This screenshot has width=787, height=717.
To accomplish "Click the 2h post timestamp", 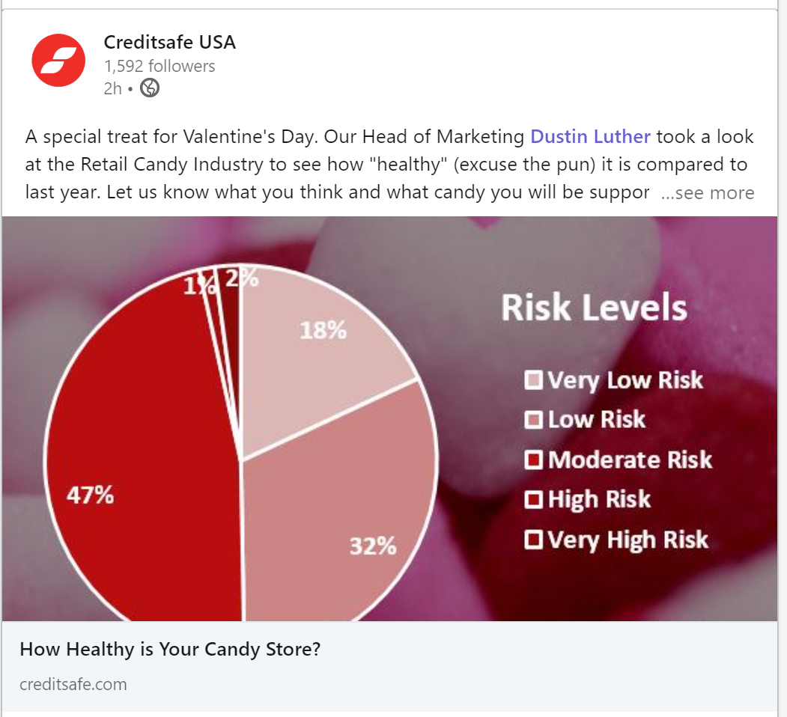I will tap(112, 88).
